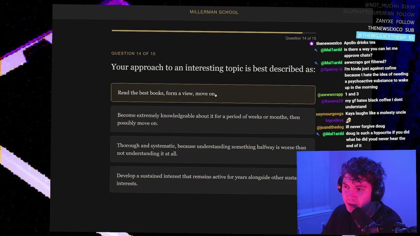Click the streamer webcam feed
Image resolution: width=420 pixels, height=236 pixels.
click(356, 193)
